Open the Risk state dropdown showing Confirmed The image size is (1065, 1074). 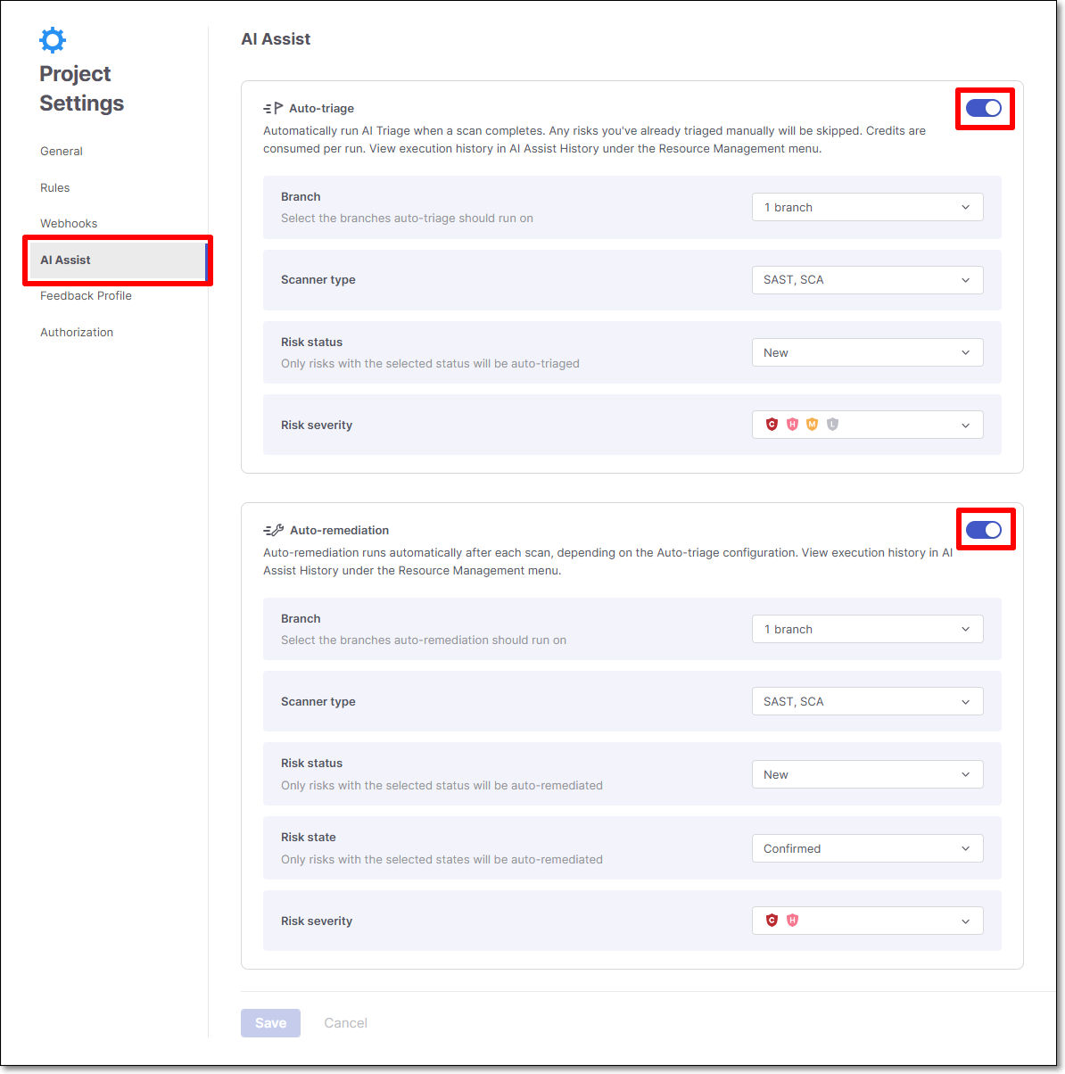(868, 848)
